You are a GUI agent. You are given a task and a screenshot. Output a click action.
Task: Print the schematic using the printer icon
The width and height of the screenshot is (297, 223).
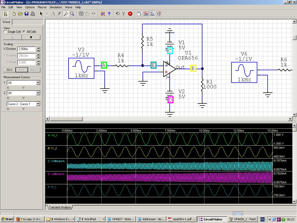pyautogui.click(x=32, y=14)
